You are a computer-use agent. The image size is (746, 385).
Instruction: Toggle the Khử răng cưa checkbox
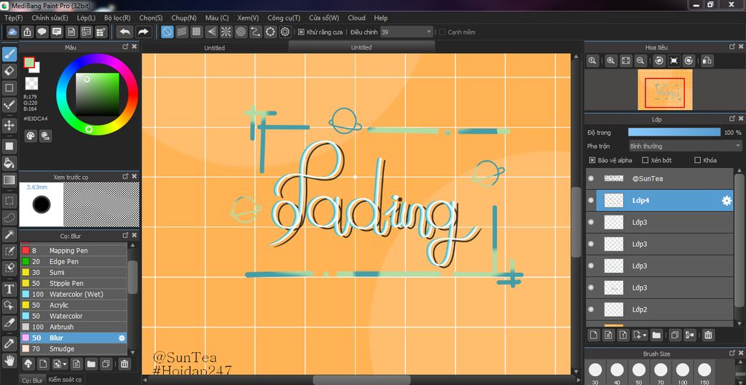[x=301, y=32]
